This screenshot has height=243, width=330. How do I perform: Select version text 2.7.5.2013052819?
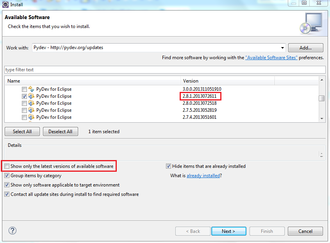200,110
